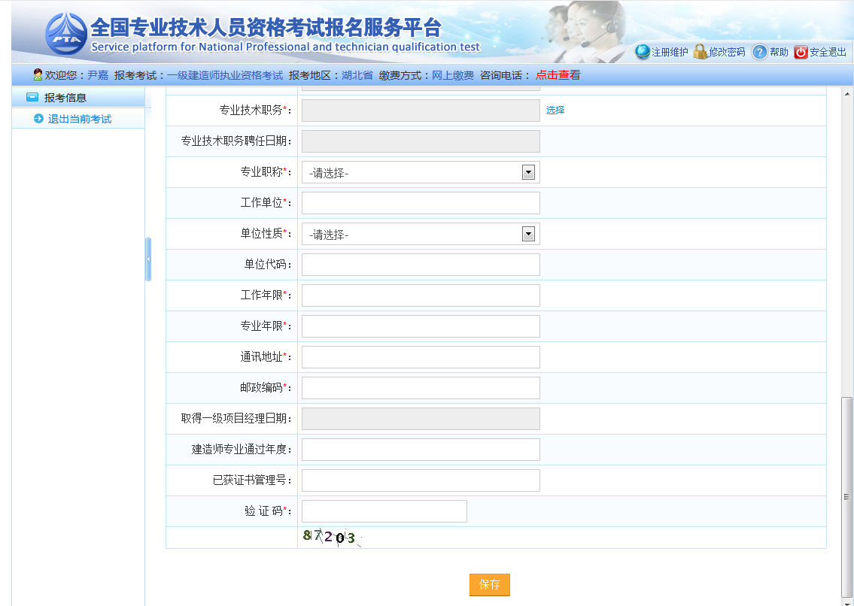Click the 安全退出 power icon
Screen dimensions: 854x606
click(x=801, y=52)
